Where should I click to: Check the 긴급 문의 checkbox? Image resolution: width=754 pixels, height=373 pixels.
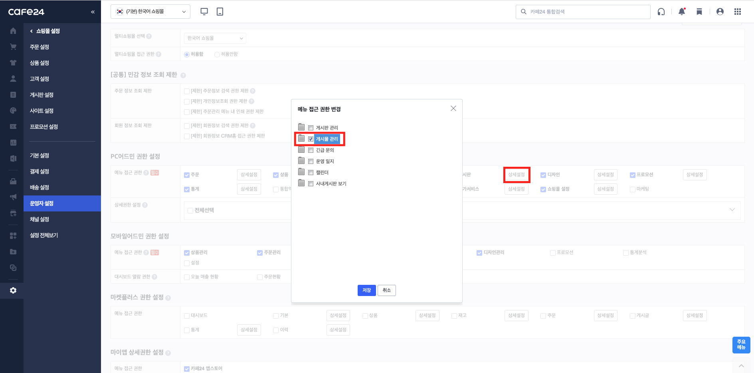click(311, 150)
